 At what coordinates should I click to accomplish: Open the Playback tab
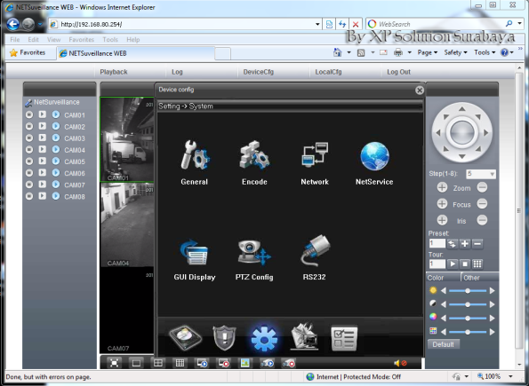coord(114,72)
